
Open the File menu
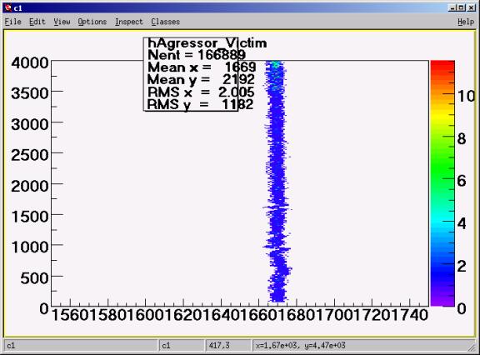12,22
